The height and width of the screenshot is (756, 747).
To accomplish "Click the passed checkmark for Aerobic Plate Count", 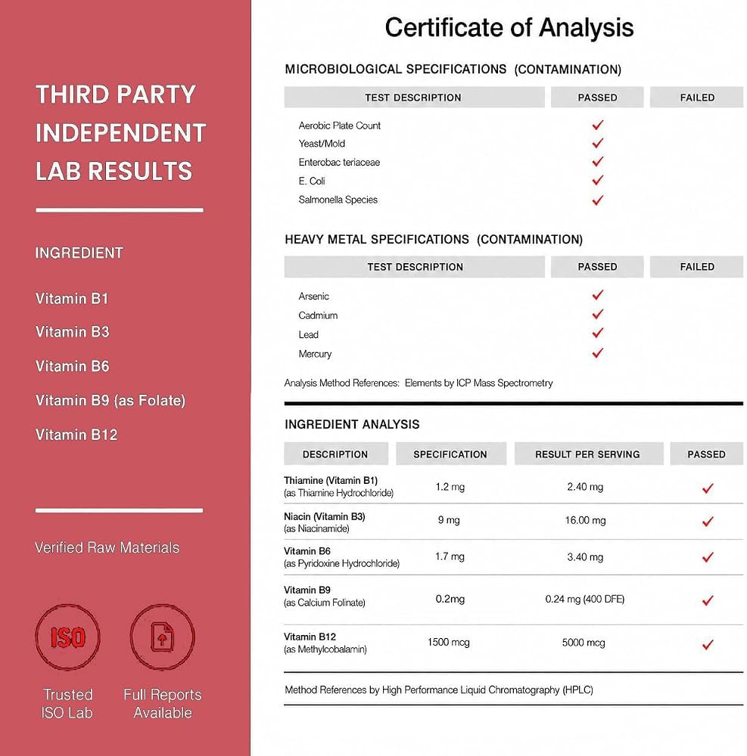I will 597,125.
